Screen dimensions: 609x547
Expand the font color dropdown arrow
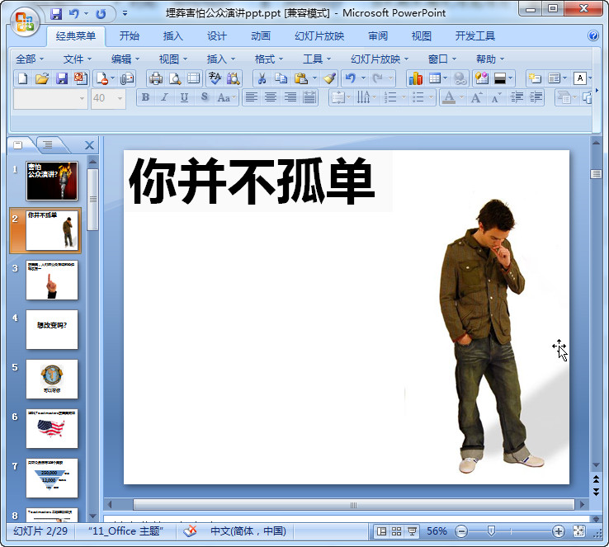point(461,98)
